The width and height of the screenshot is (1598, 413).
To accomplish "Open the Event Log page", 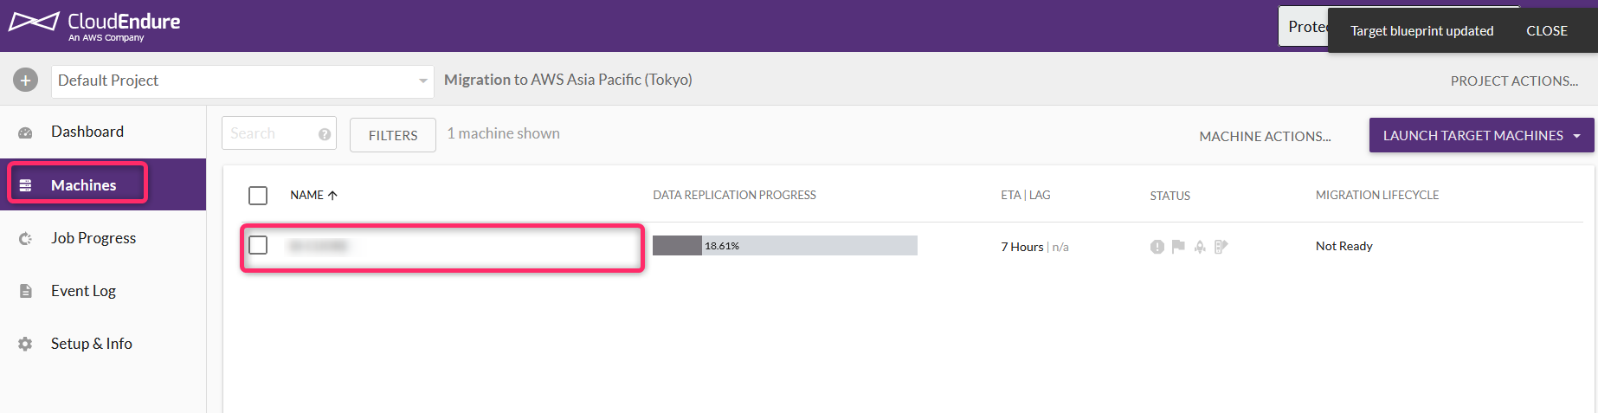I will [x=83, y=291].
